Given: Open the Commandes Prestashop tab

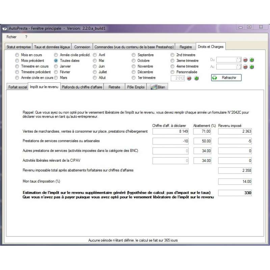Looking at the screenshot, I should tap(134, 47).
